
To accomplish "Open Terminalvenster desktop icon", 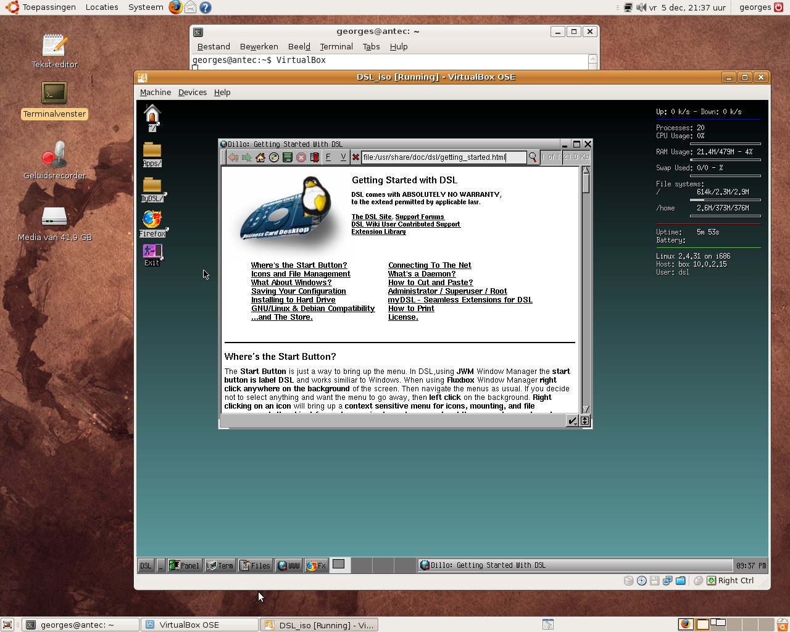I will 54,100.
